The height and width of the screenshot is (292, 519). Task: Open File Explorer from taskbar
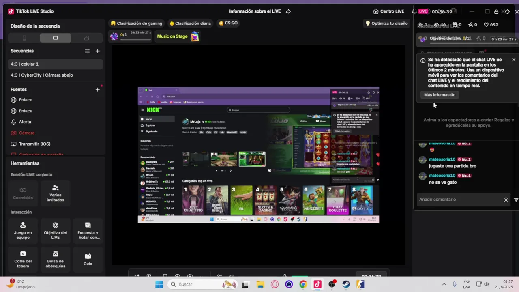pyautogui.click(x=260, y=284)
